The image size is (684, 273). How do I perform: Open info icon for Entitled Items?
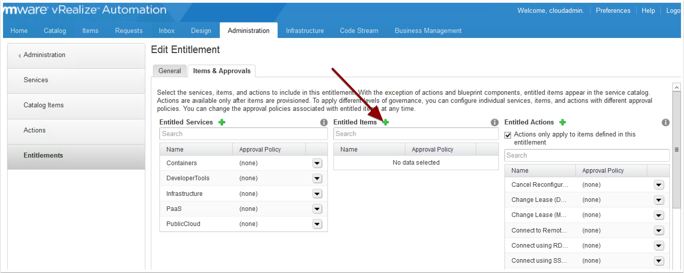tap(494, 122)
